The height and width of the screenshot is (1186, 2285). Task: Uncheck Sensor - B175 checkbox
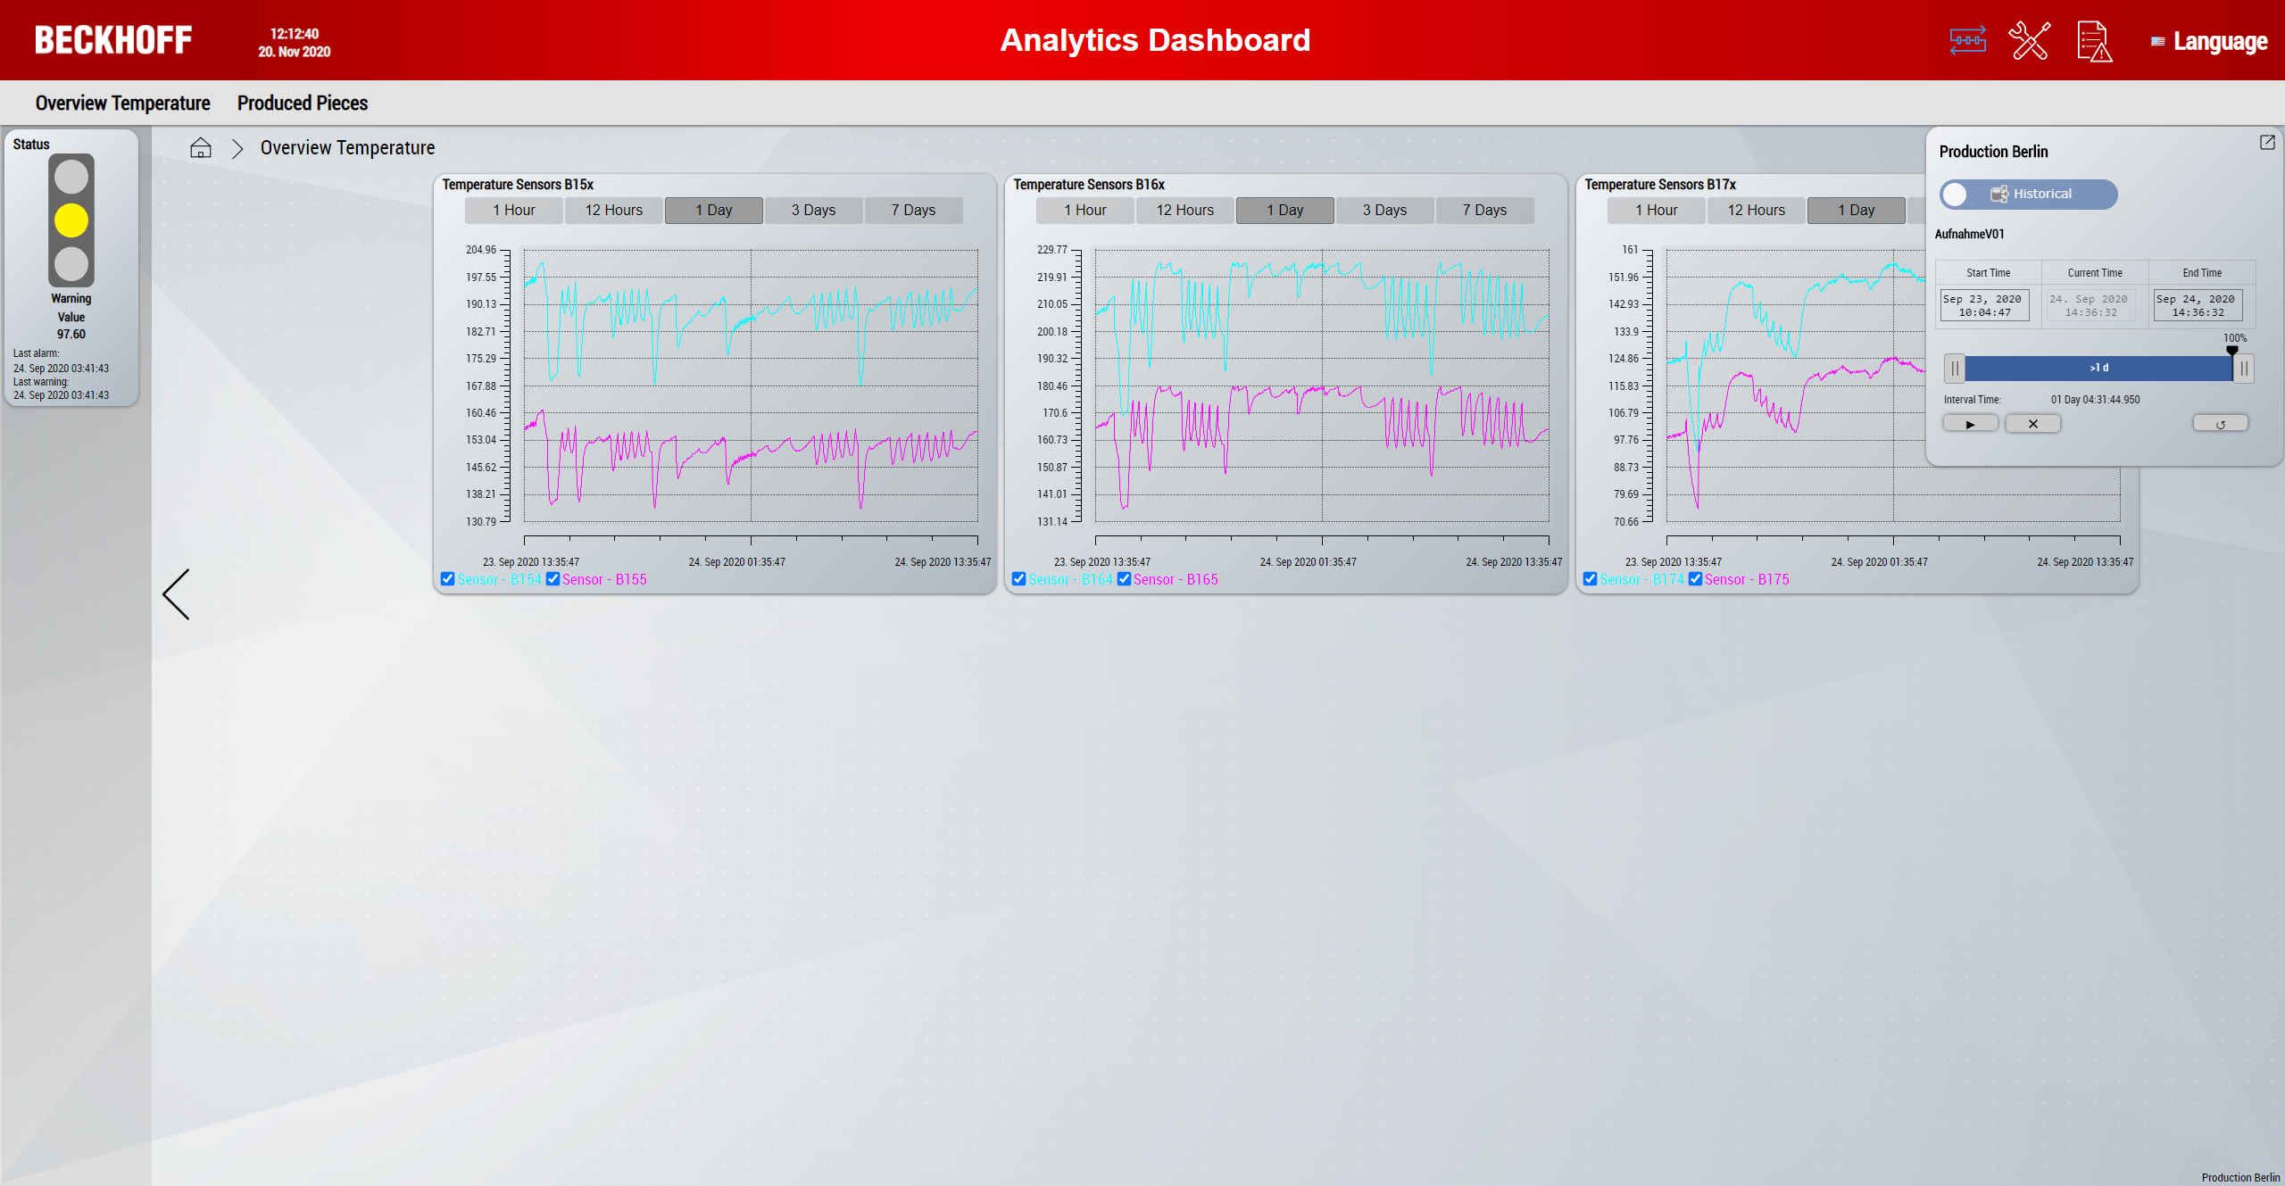click(x=1696, y=579)
